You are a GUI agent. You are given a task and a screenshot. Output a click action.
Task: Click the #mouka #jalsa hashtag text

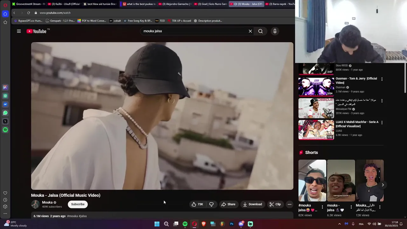pyautogui.click(x=77, y=216)
